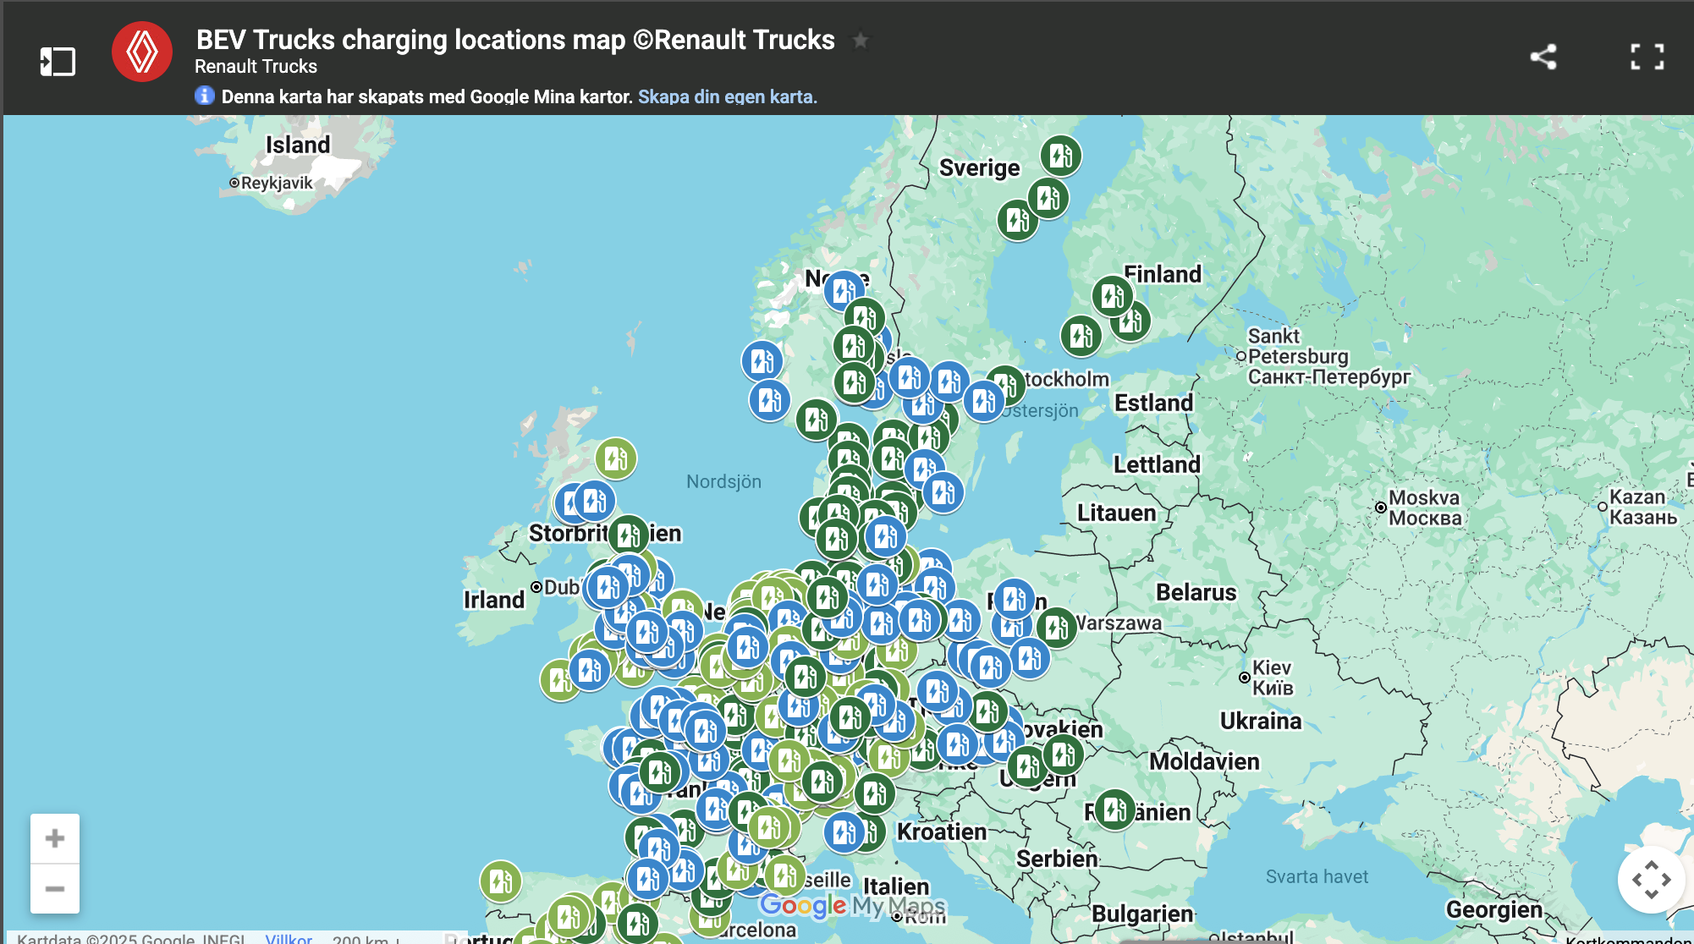Click the Renault Trucks author name
Screen dimensions: 1694x944
256,67
